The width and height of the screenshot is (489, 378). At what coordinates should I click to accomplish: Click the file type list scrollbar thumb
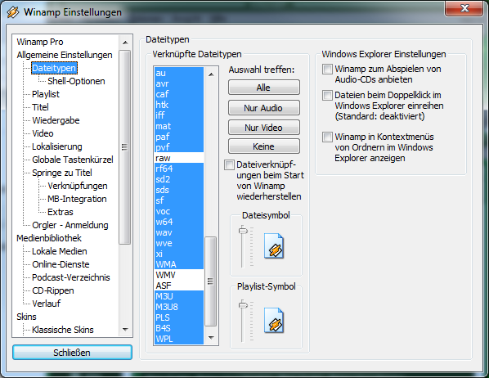coord(210,281)
